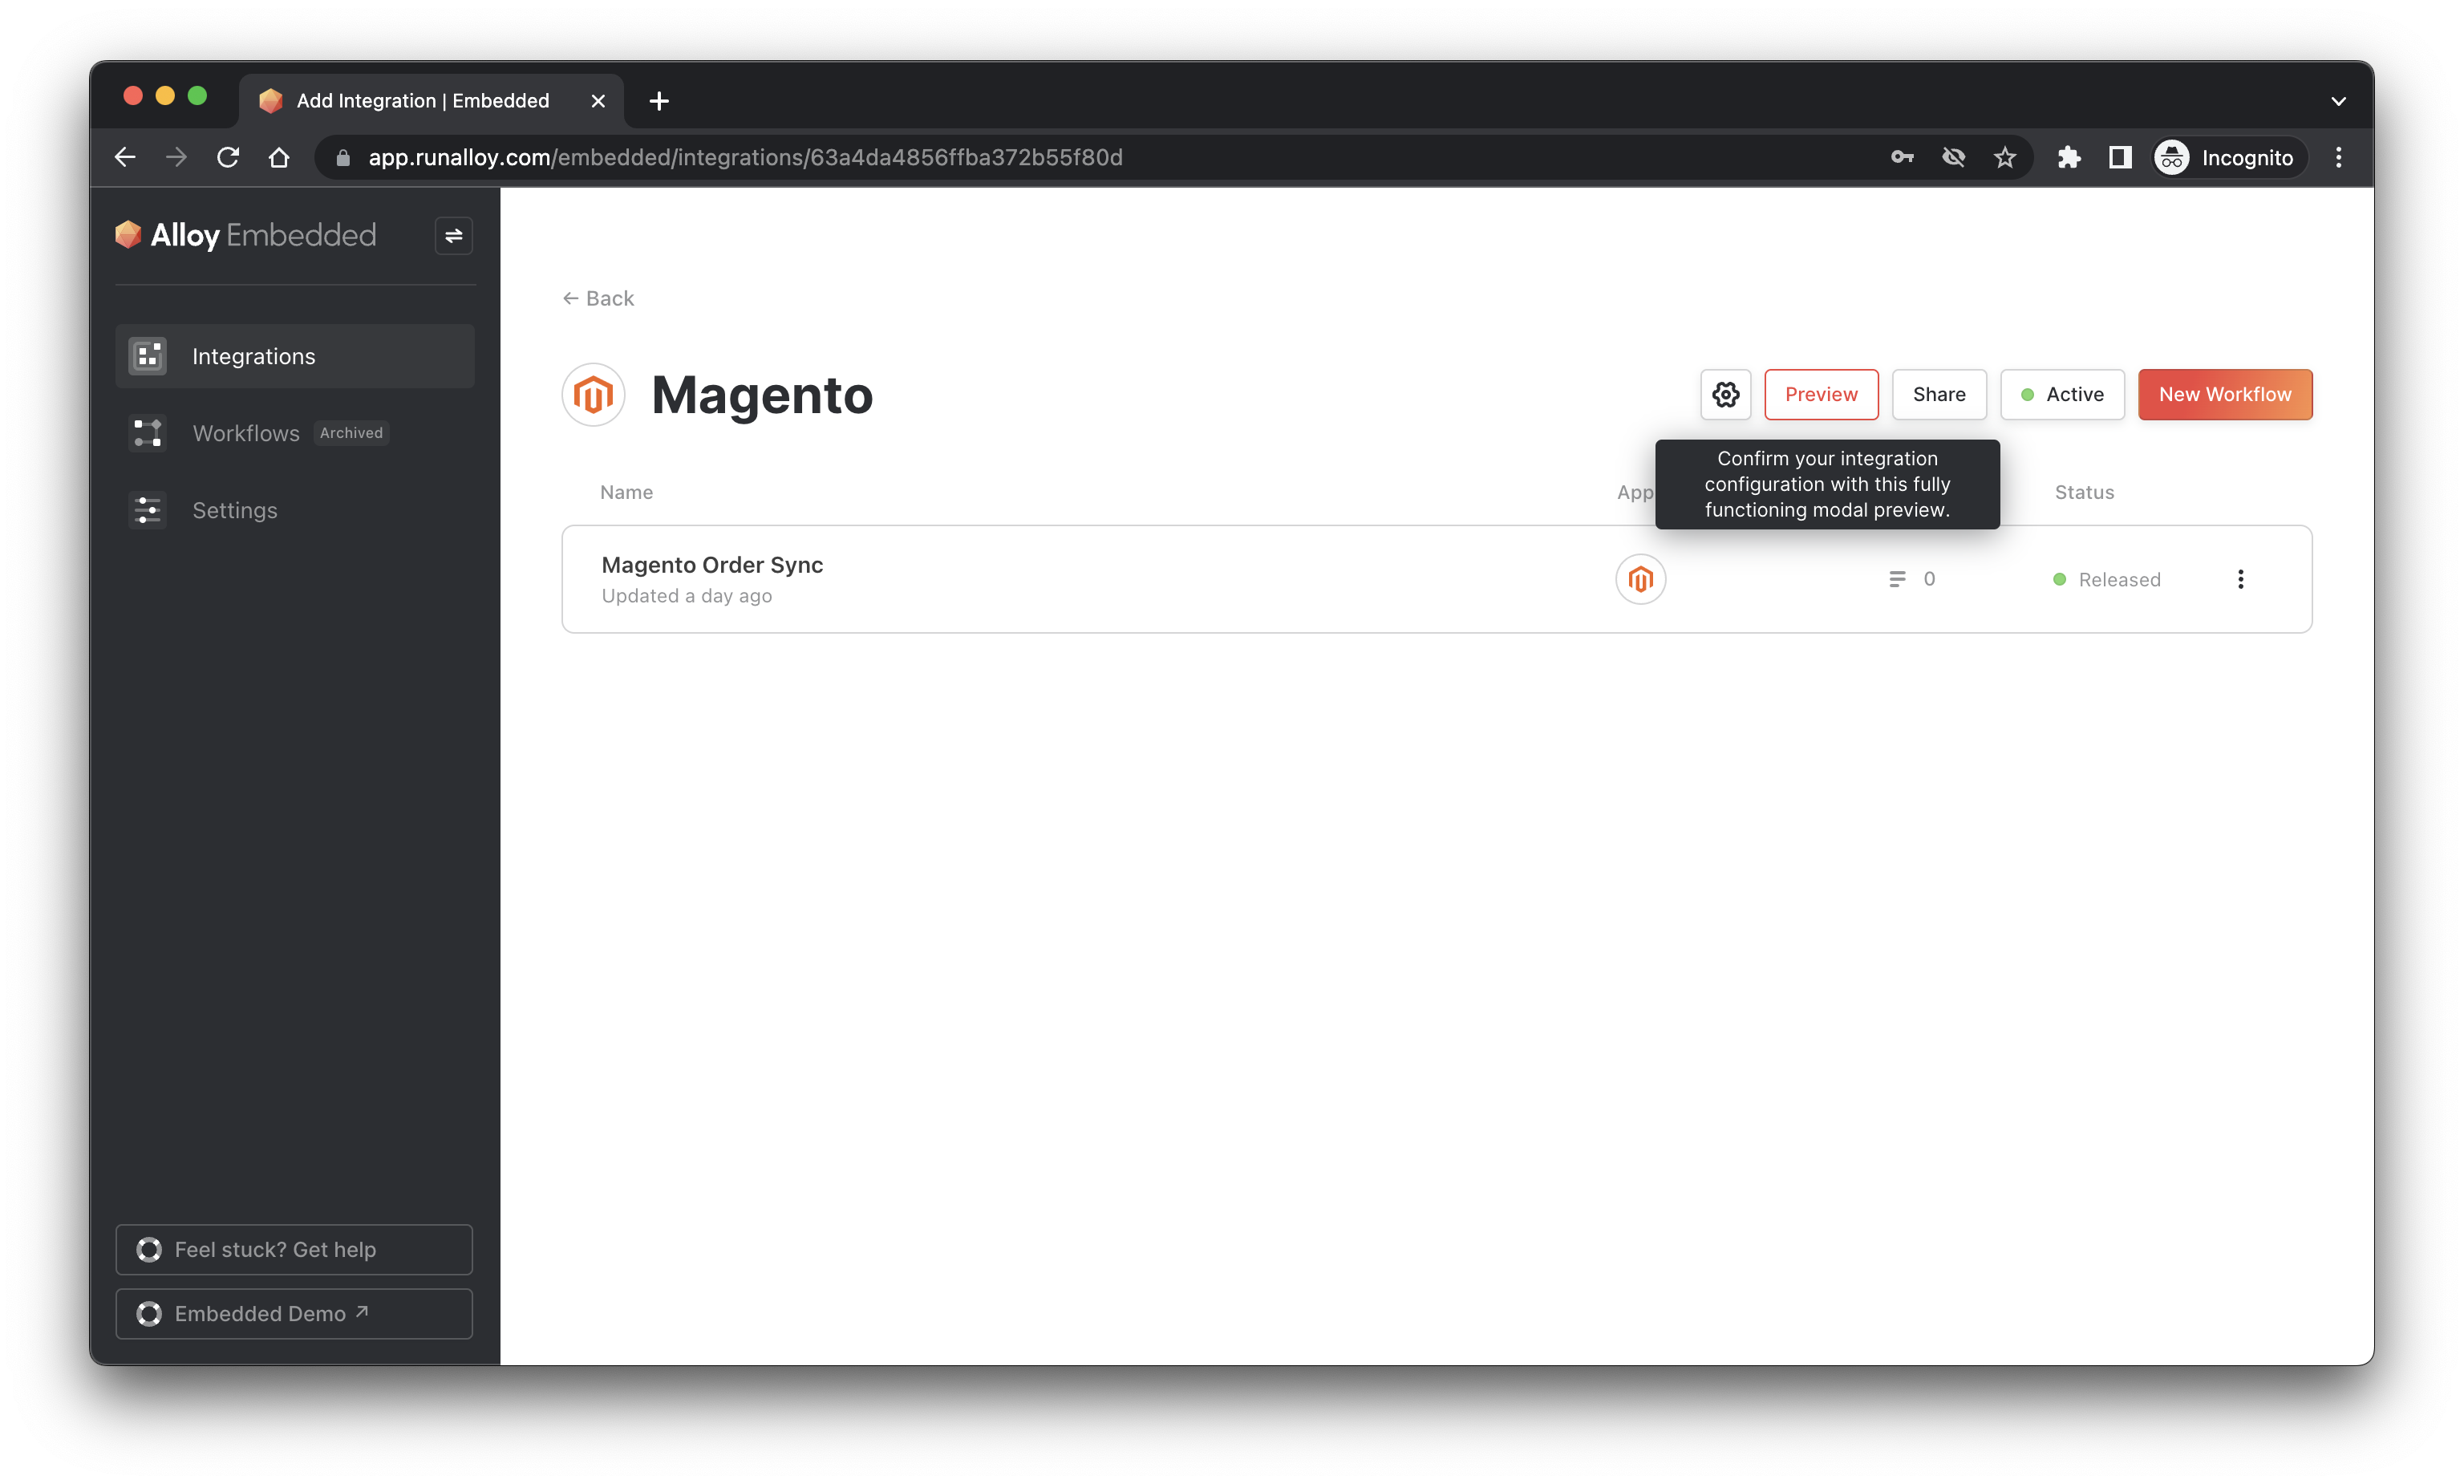2464x1484 pixels.
Task: Open integration settings gear icon
Action: 1725,394
